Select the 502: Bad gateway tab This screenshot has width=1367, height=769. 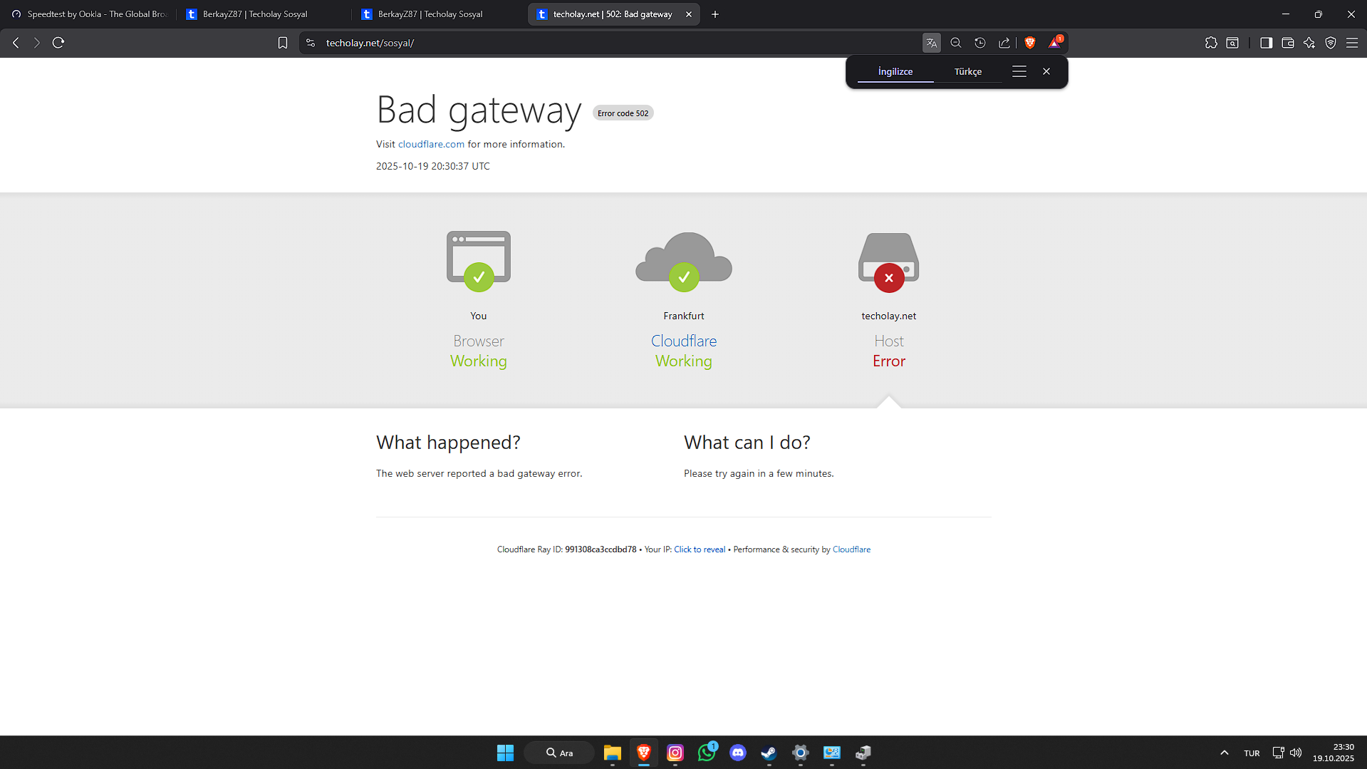tap(613, 14)
